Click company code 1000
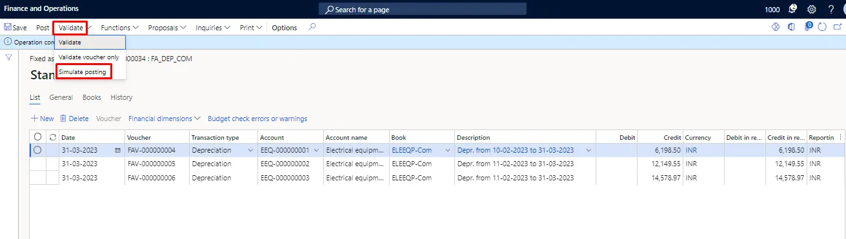The image size is (846, 239). point(772,9)
